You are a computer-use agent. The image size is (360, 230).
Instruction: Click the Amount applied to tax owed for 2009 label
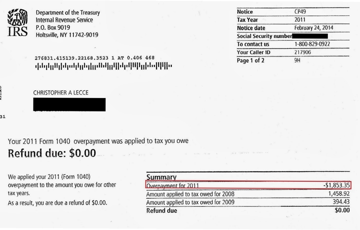[190, 202]
